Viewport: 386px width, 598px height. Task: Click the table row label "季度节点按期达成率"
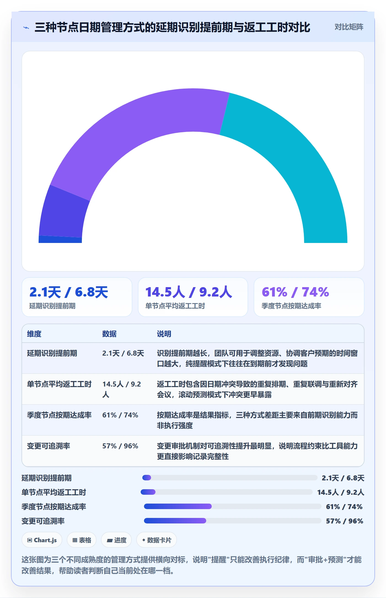point(59,415)
